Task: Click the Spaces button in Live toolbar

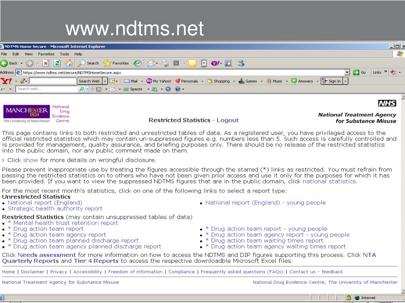Action: click(x=133, y=89)
